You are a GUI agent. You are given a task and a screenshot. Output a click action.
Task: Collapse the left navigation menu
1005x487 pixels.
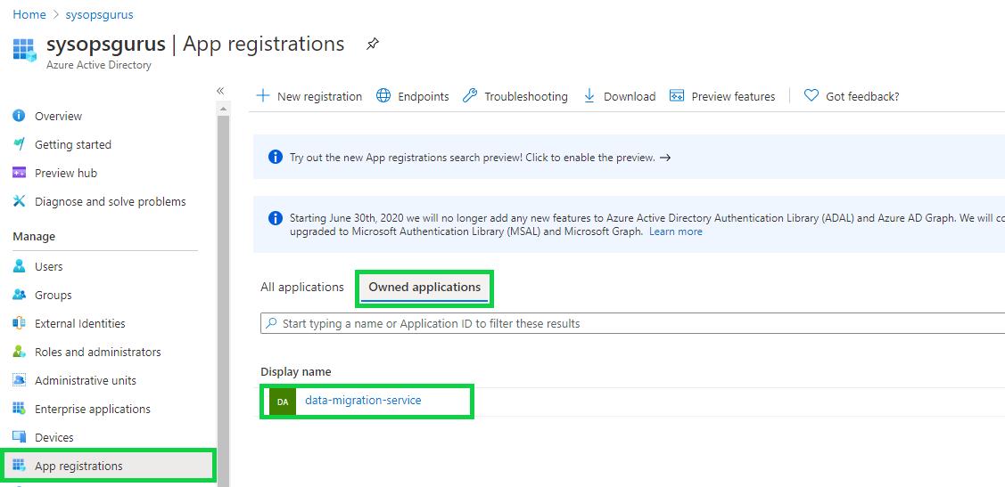(220, 91)
